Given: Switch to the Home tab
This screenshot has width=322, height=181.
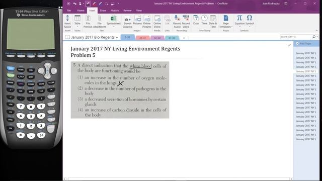Looking at the screenshot, I should coord(80,11).
